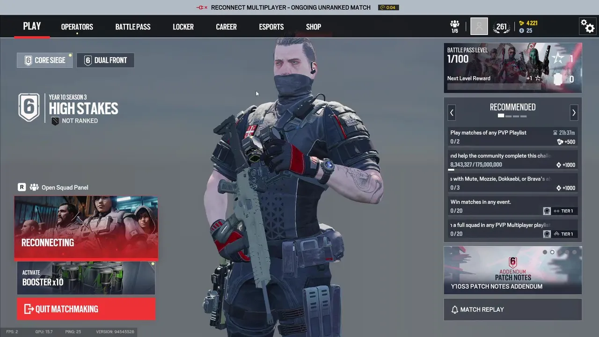The height and width of the screenshot is (337, 599).
Task: Select first news carousel dot
Action: [545, 252]
